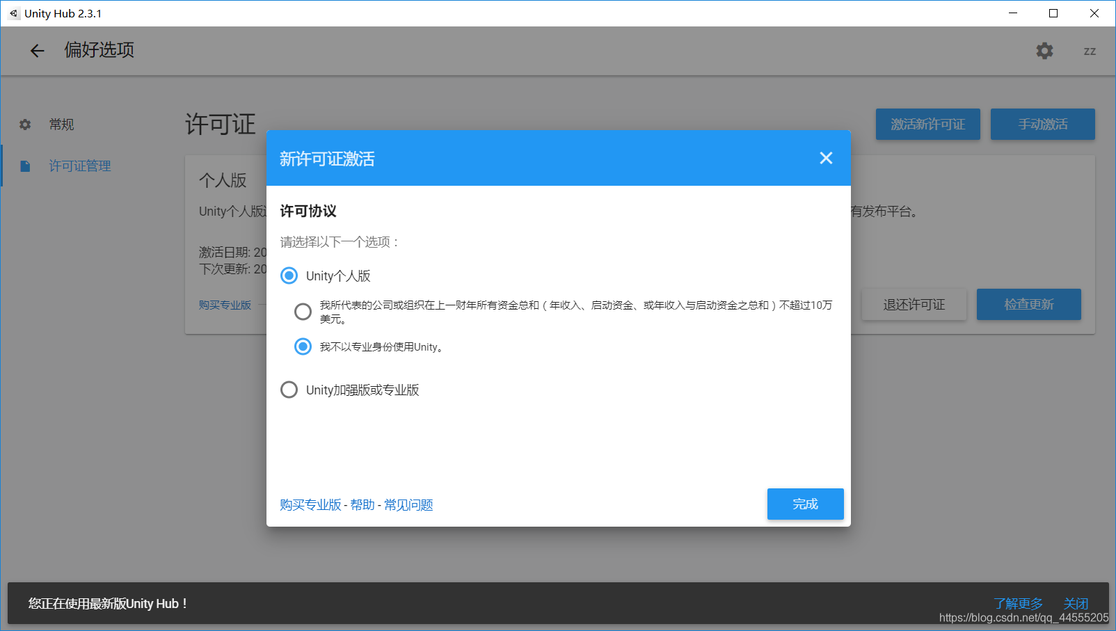Click the 手动激活 button
Screen dimensions: 1116x631
coord(1042,124)
